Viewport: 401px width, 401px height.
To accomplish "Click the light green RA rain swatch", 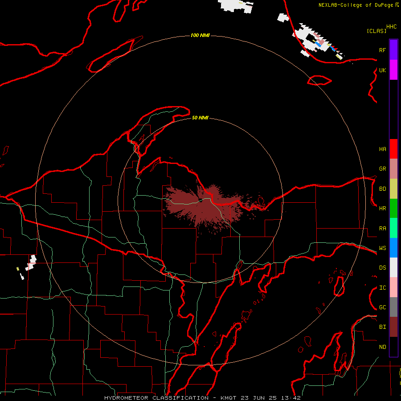I will [393, 228].
